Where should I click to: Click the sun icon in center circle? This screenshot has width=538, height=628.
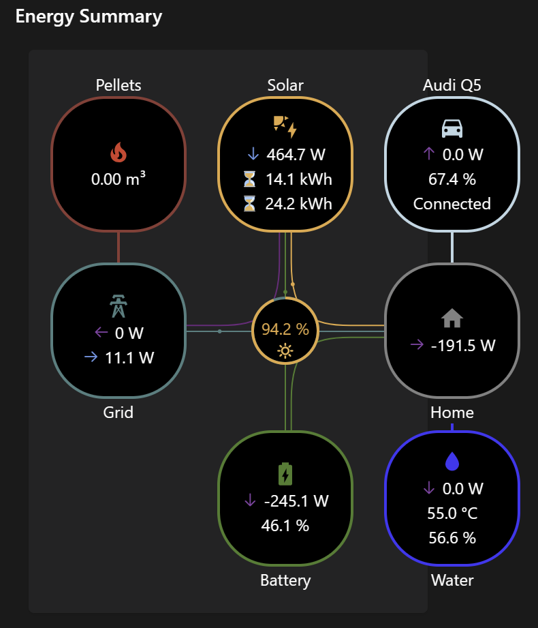pos(285,352)
